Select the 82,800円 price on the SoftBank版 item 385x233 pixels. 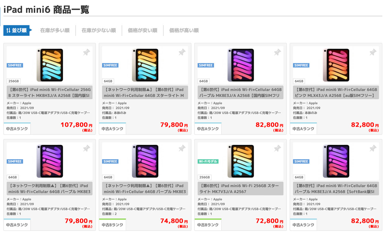[365, 221]
